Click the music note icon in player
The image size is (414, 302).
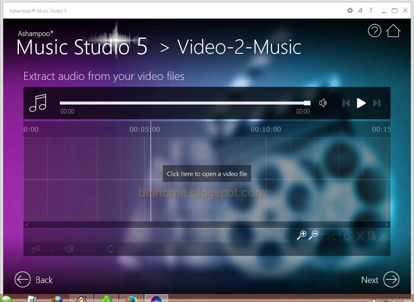click(38, 103)
